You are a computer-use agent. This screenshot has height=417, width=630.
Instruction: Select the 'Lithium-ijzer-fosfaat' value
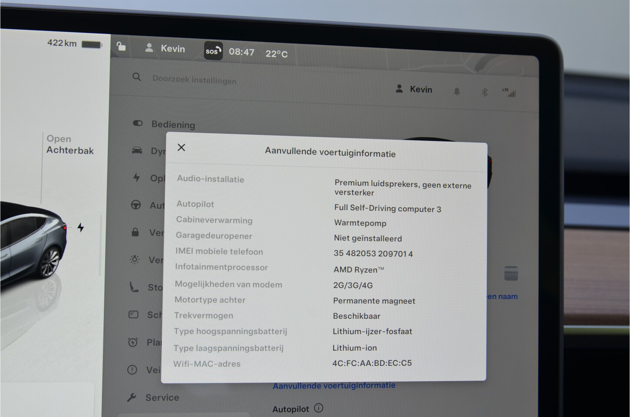tap(372, 331)
